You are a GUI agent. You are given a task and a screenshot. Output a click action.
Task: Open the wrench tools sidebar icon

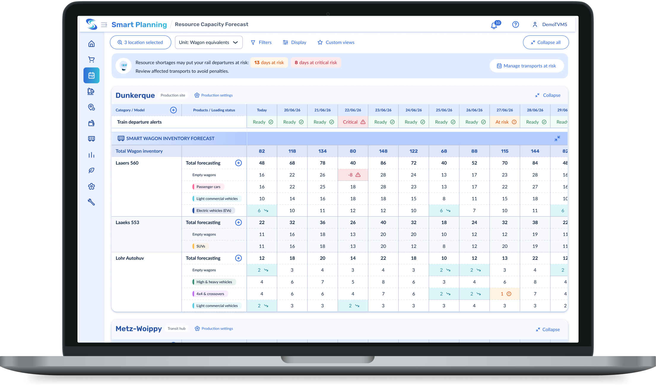click(x=91, y=202)
